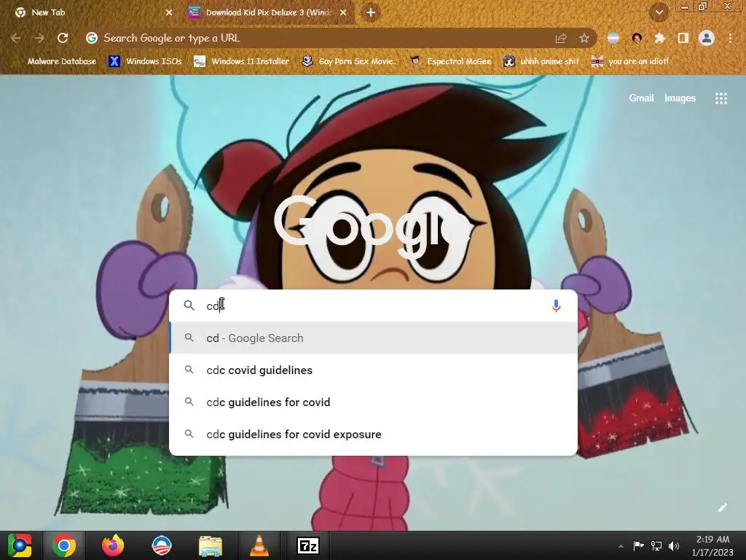Open the Obama logo taskbar app
This screenshot has width=746, height=560.
pyautogui.click(x=162, y=545)
